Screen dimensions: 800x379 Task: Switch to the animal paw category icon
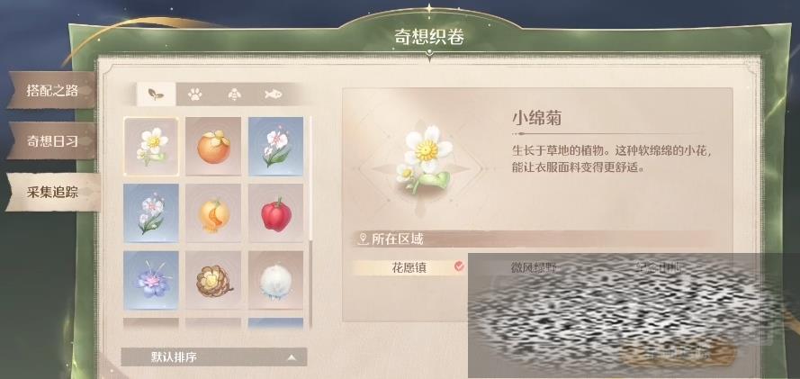(x=195, y=94)
